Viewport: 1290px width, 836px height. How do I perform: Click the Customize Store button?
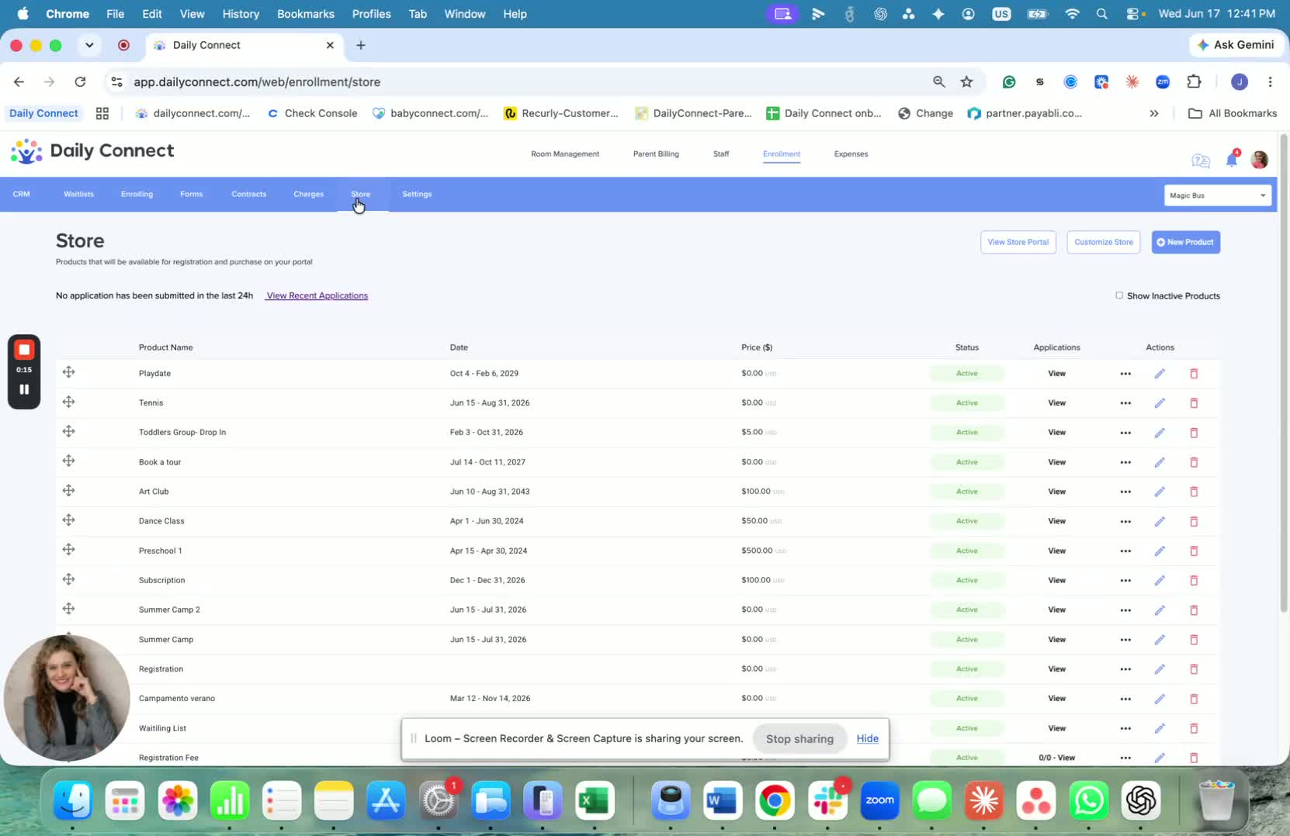pos(1104,242)
